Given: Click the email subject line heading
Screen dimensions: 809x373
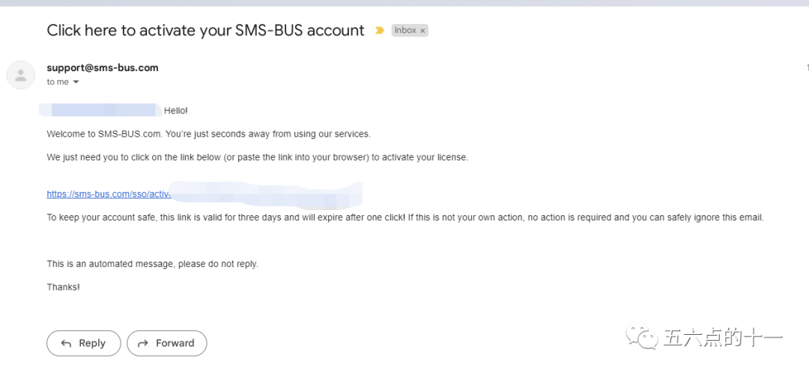Looking at the screenshot, I should [x=205, y=31].
